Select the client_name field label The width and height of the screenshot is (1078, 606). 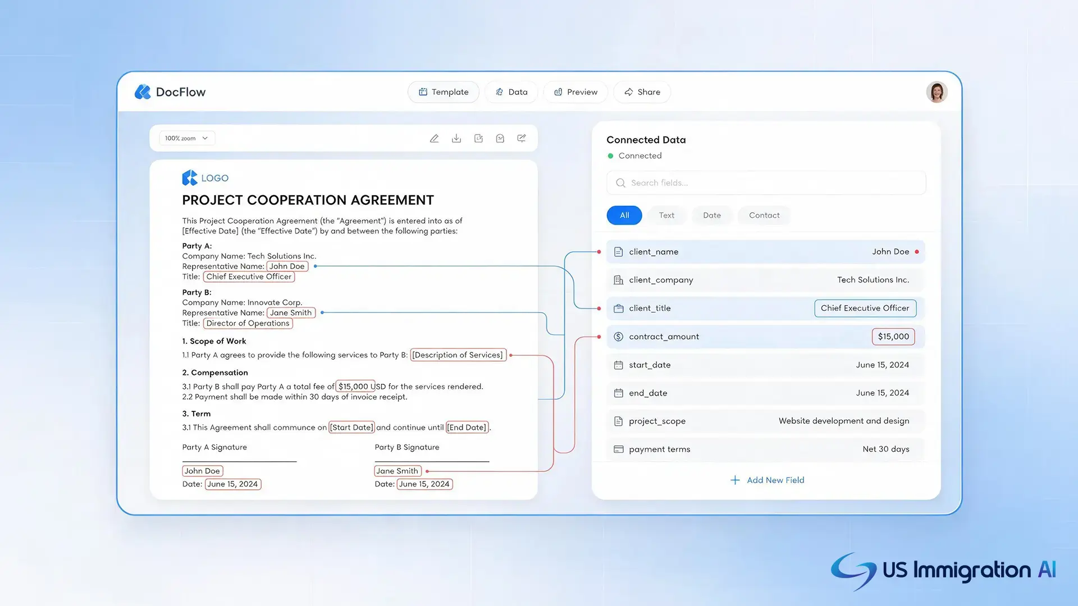tap(654, 252)
